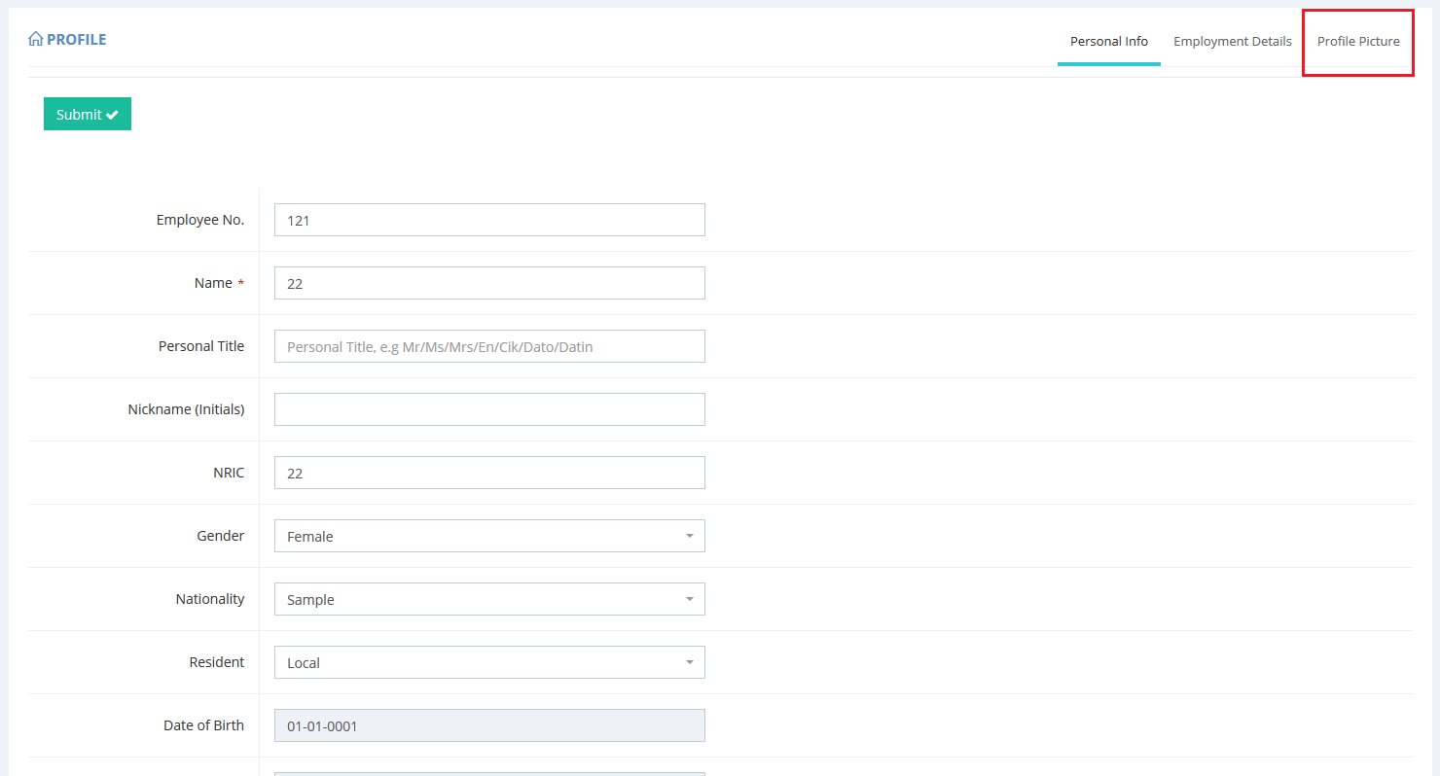Click the Date of Birth label
1440x776 pixels.
(203, 725)
